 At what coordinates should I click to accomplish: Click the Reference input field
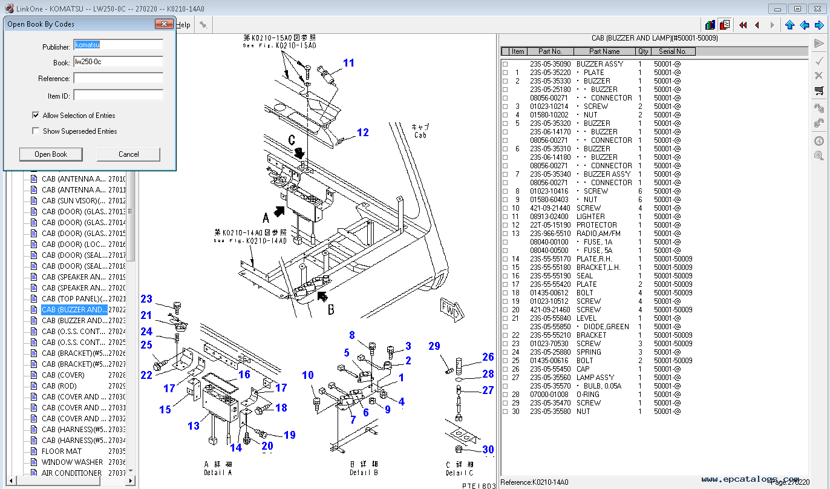click(x=119, y=78)
